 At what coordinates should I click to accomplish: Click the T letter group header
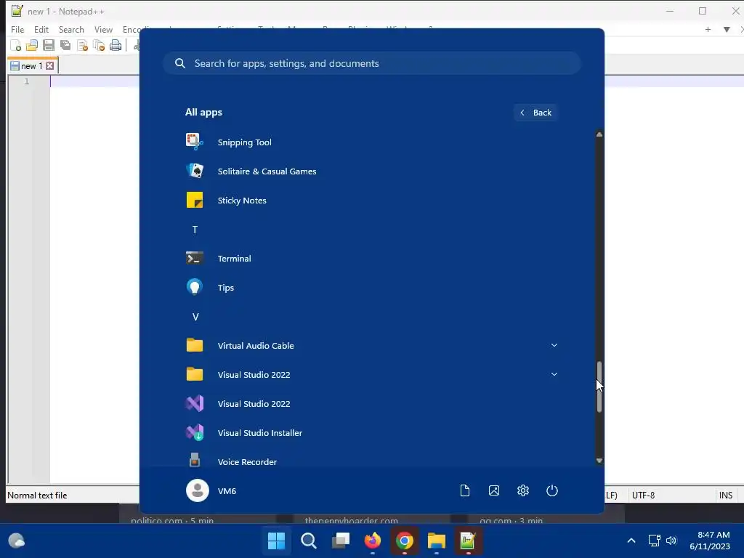(195, 230)
